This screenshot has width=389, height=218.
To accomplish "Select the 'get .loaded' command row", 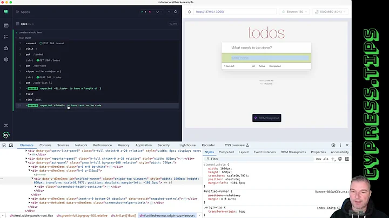I will (x=97, y=54).
